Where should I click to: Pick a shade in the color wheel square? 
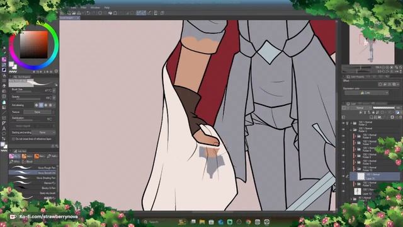pyautogui.click(x=34, y=45)
